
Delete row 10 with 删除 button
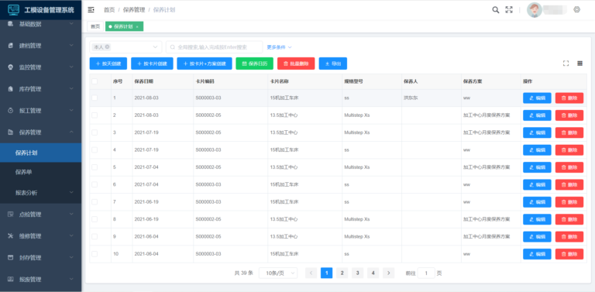tap(569, 254)
